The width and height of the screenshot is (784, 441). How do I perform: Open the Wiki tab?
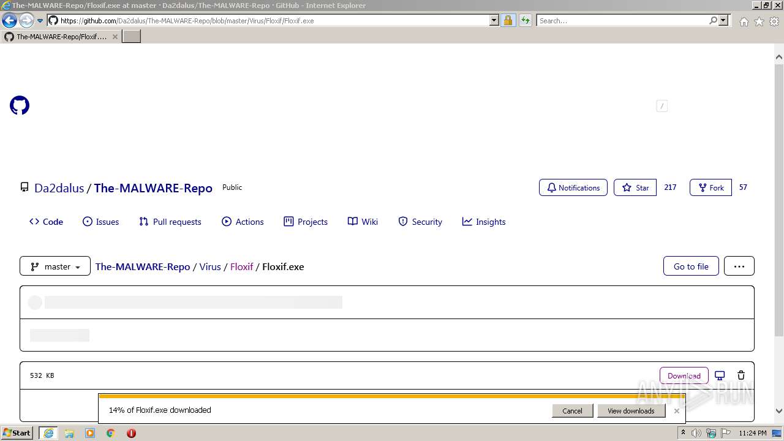click(x=363, y=222)
